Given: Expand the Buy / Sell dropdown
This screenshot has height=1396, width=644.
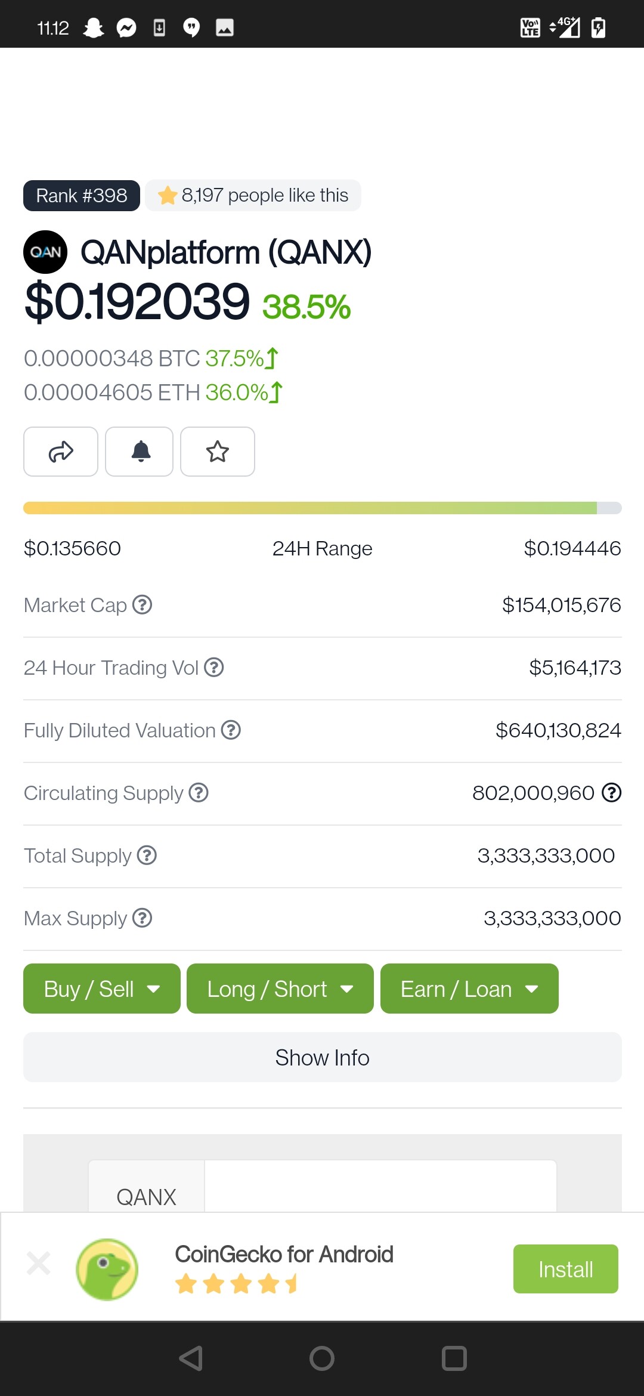Looking at the screenshot, I should [x=102, y=989].
